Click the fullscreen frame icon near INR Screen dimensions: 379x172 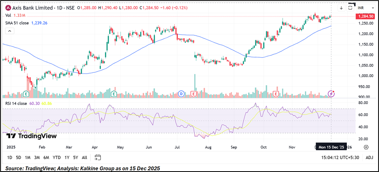[350, 8]
